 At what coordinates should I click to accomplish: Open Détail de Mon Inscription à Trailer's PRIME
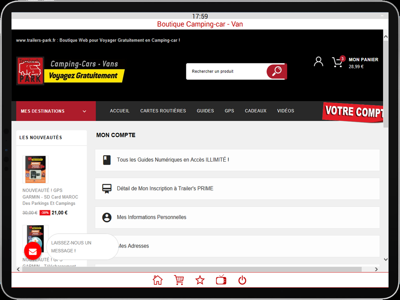(x=237, y=189)
